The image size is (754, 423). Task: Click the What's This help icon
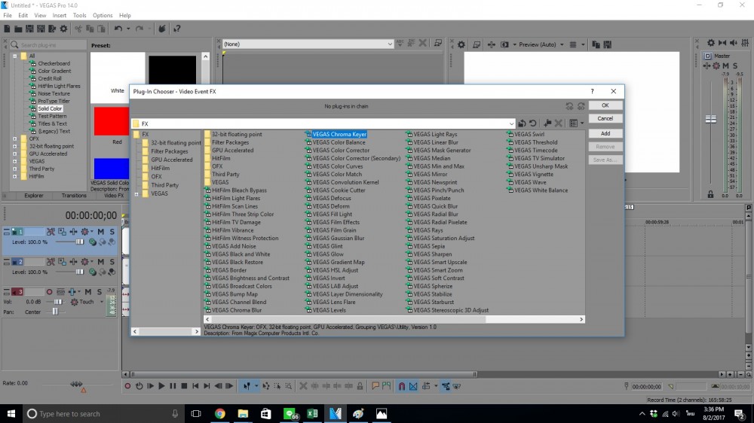click(177, 29)
